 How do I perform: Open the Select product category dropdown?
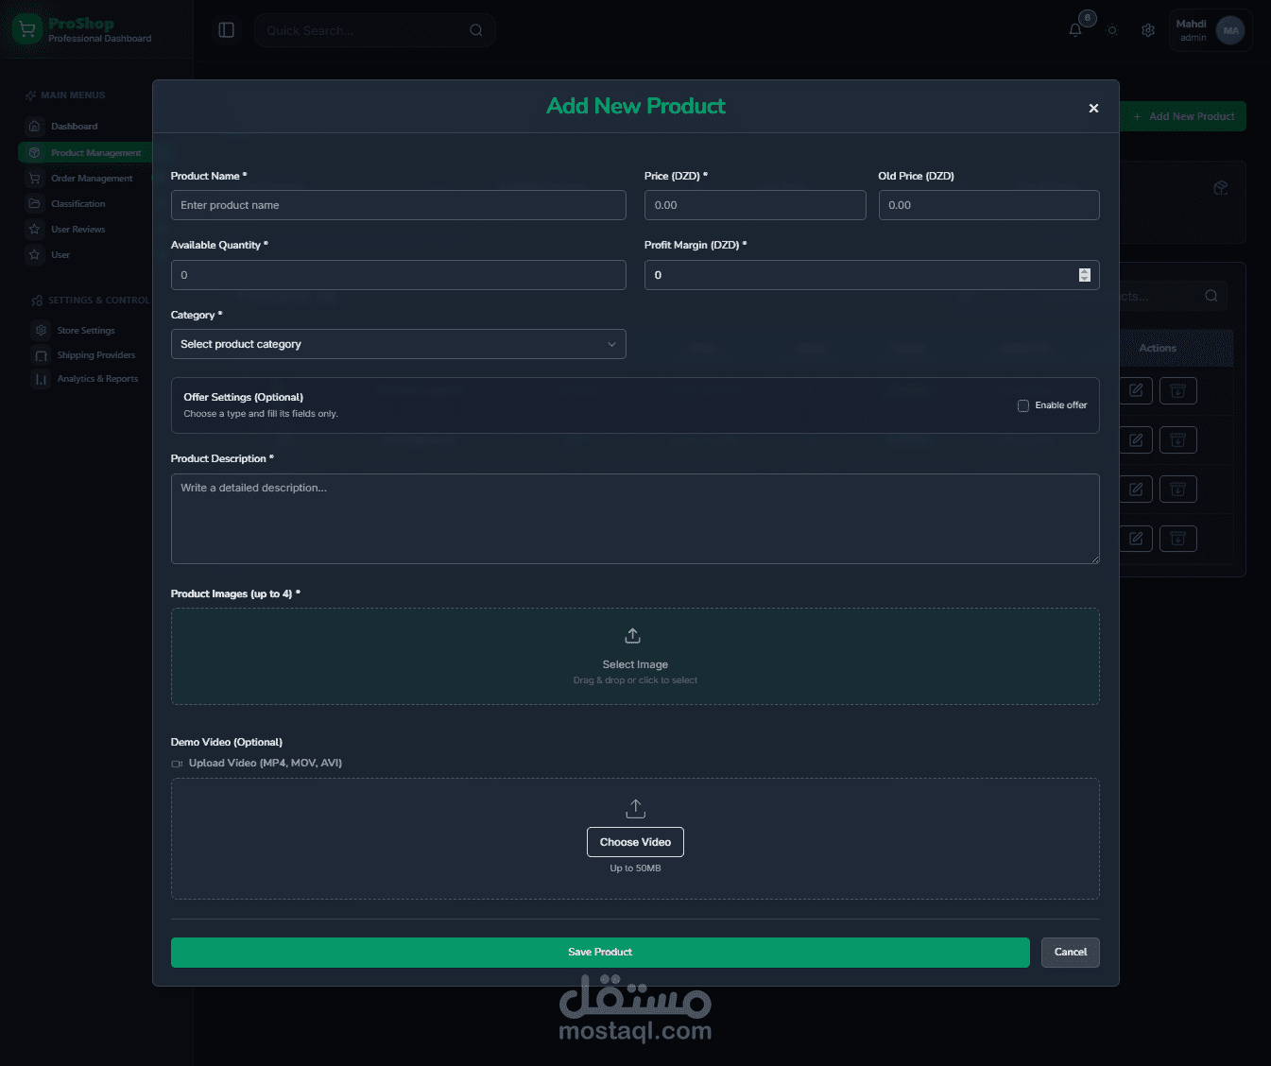398,344
